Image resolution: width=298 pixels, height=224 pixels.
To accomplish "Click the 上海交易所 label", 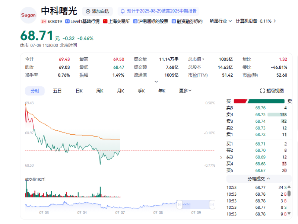I will tap(119, 22).
